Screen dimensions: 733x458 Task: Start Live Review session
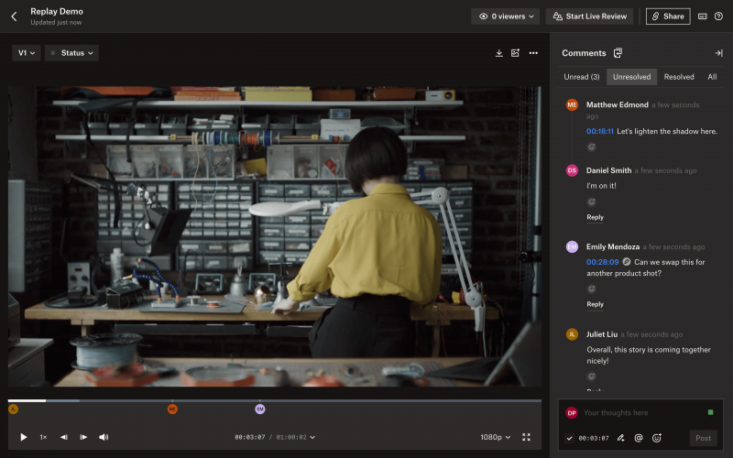pyautogui.click(x=589, y=16)
